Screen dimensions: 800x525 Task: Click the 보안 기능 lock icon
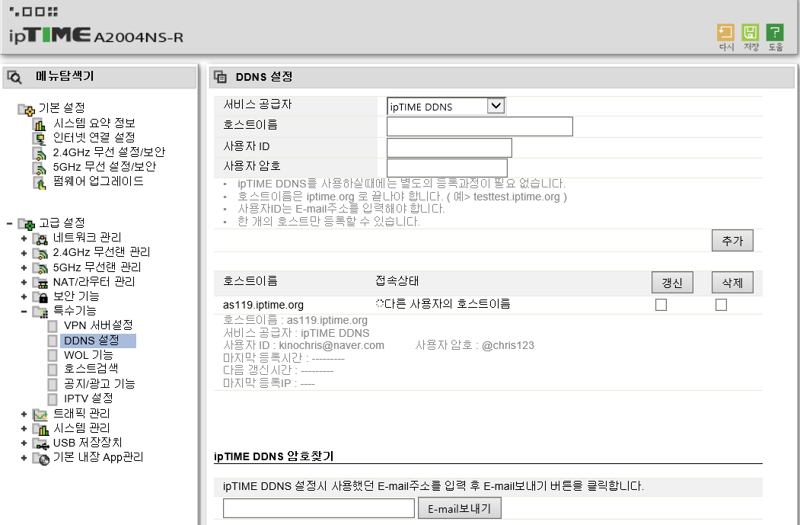pyautogui.click(x=40, y=297)
